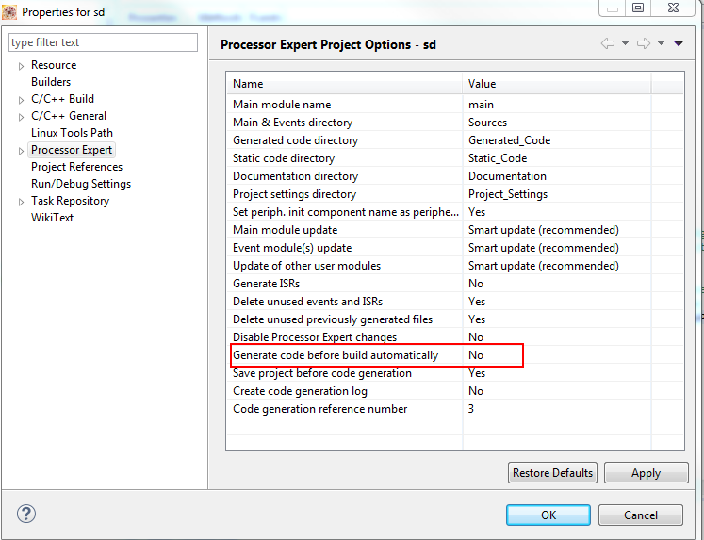Toggle Disable Processor Expert changes value
This screenshot has width=704, height=540.
[557, 337]
